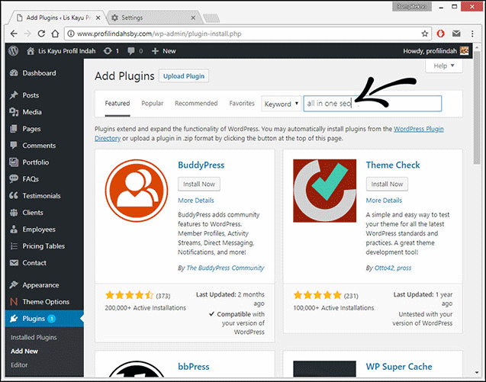Open Theme Options in sidebar
486x382 pixels.
tap(46, 302)
